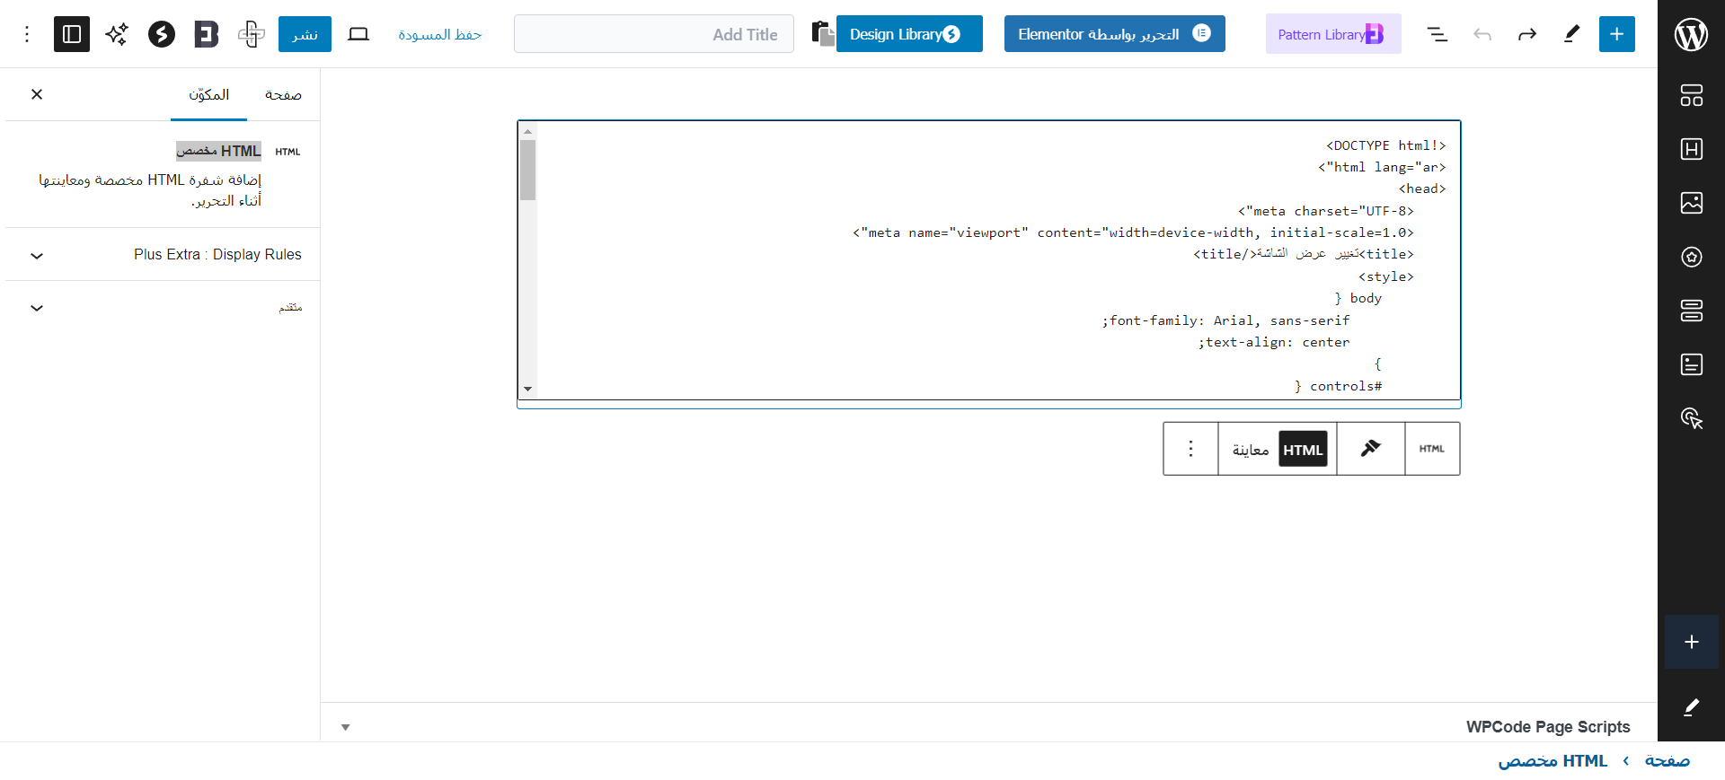The width and height of the screenshot is (1725, 780).
Task: Select the HTML mode button in block toolbar
Action: point(1303,450)
